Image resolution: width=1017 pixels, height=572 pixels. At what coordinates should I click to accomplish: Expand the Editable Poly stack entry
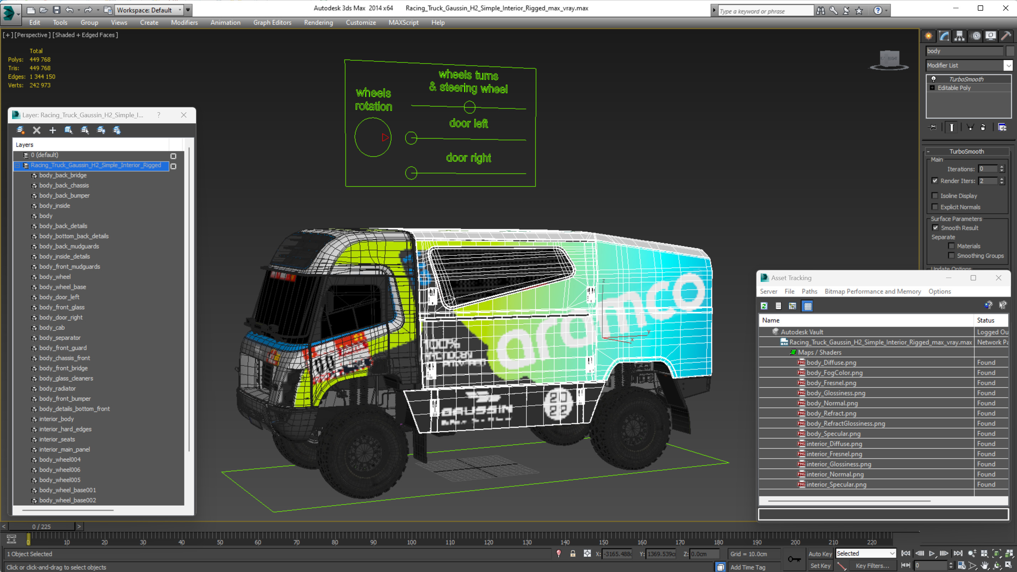(933, 88)
